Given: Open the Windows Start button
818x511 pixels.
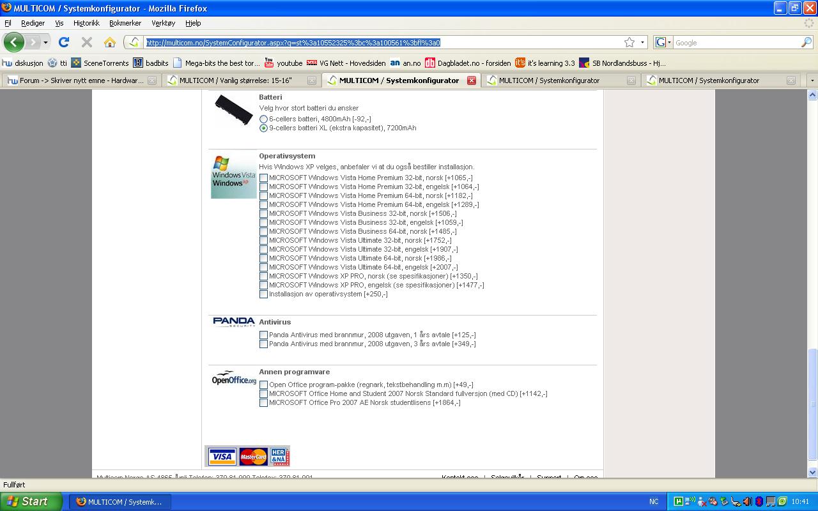Looking at the screenshot, I should pyautogui.click(x=31, y=501).
